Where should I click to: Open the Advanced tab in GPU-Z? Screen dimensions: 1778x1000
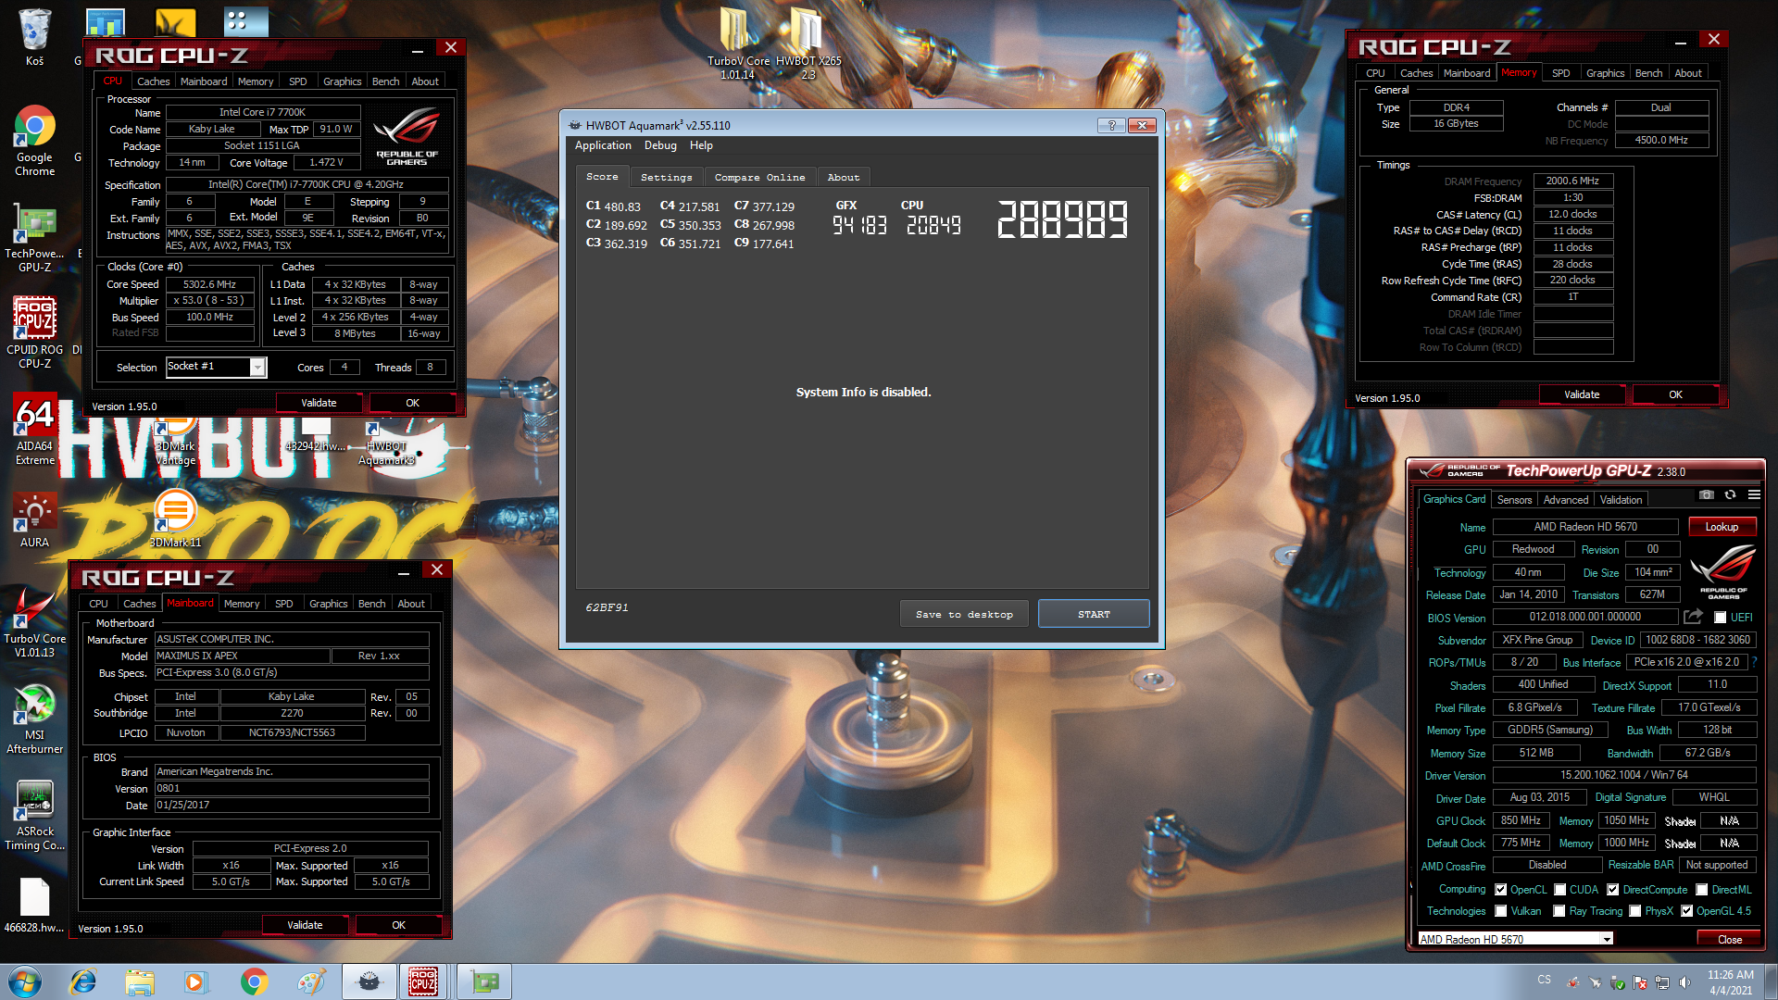point(1566,500)
